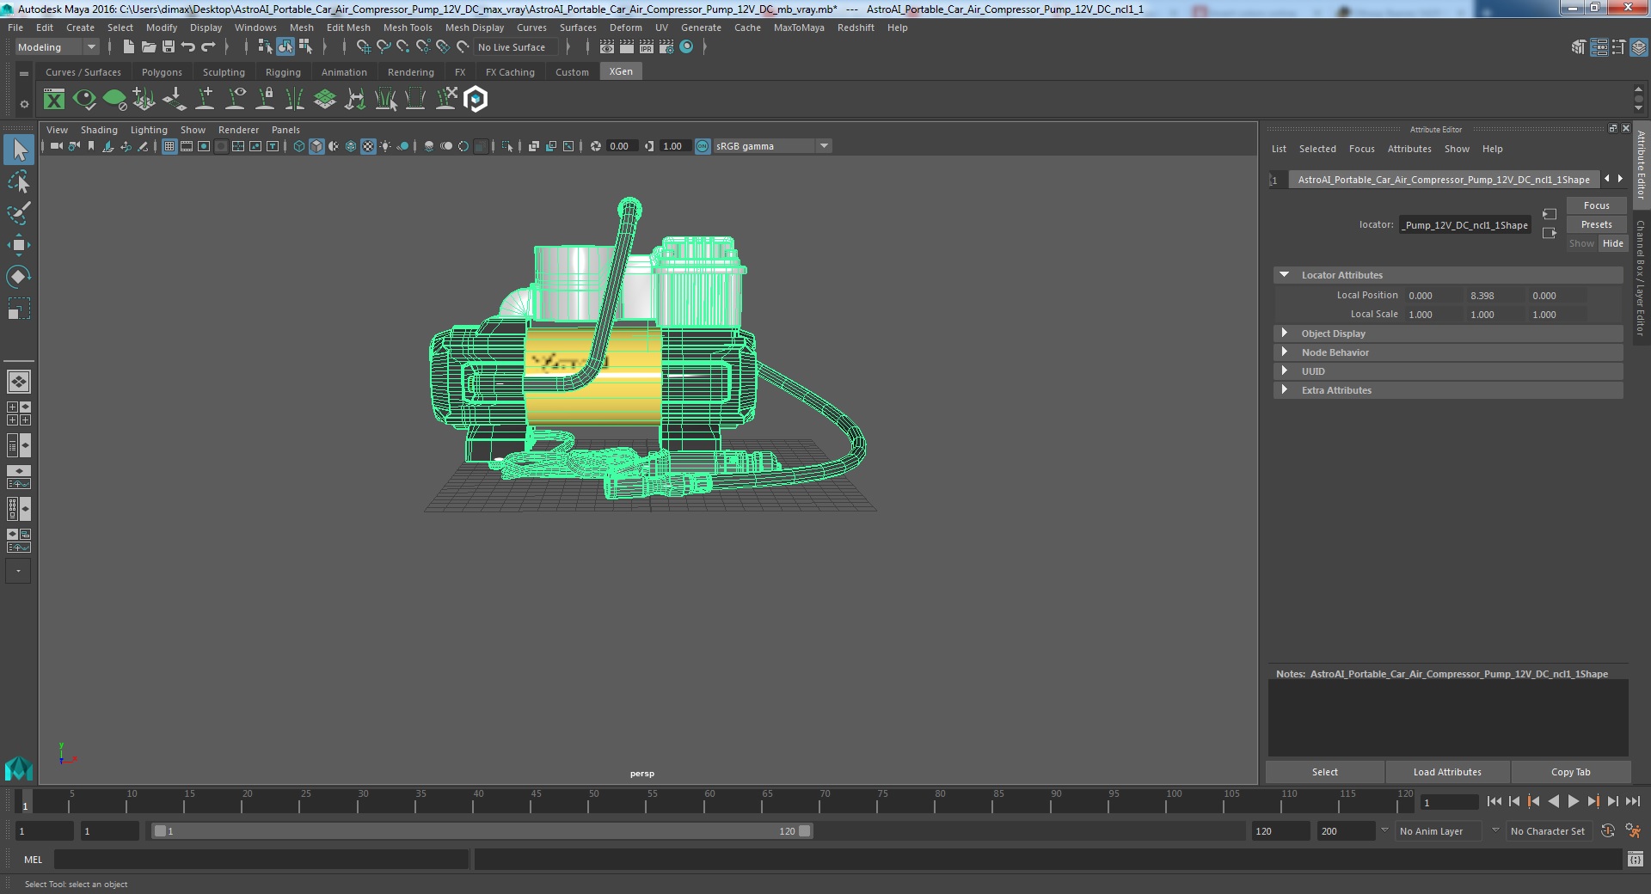Open the viewport Shading menu
Viewport: 1651px width, 894px height.
[99, 130]
